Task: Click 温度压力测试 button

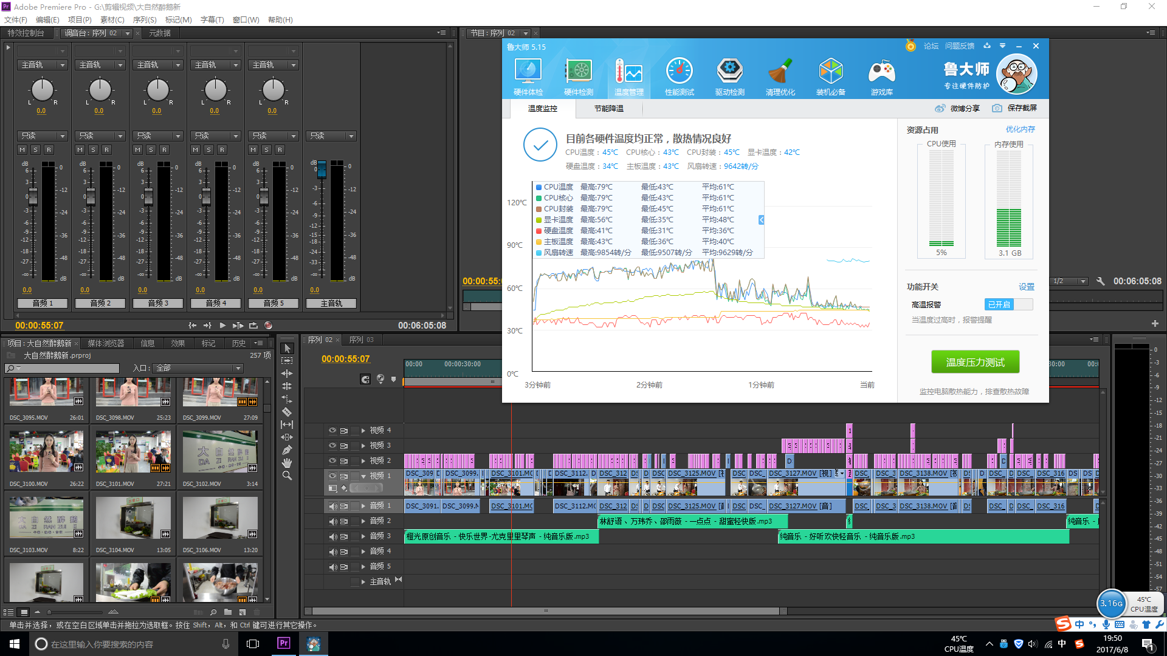Action: [x=975, y=362]
